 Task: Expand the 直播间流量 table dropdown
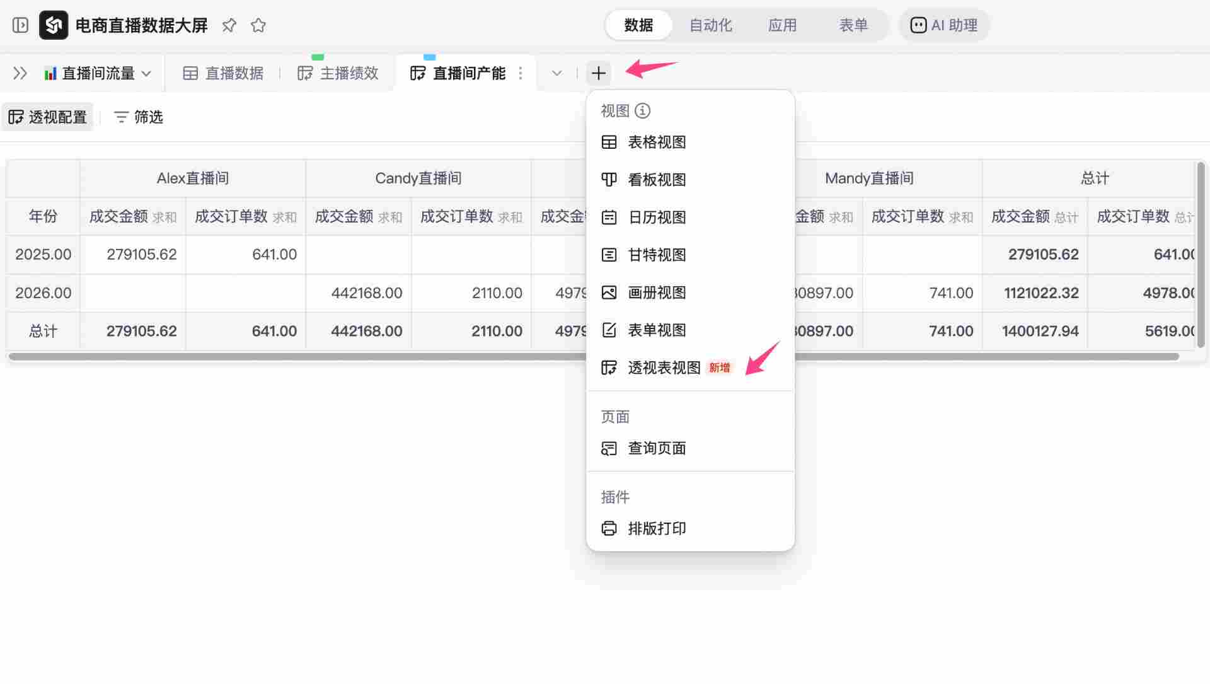(147, 73)
